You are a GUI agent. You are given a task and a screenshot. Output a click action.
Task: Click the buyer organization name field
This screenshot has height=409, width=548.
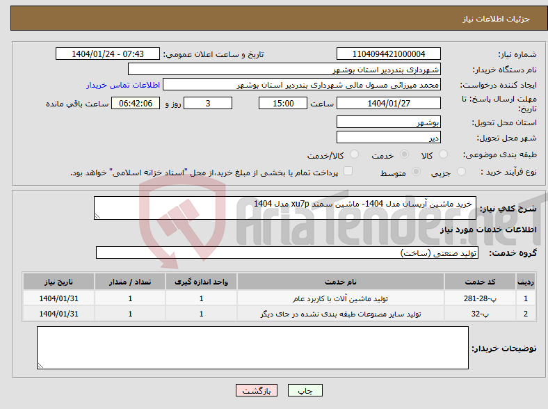click(284, 70)
